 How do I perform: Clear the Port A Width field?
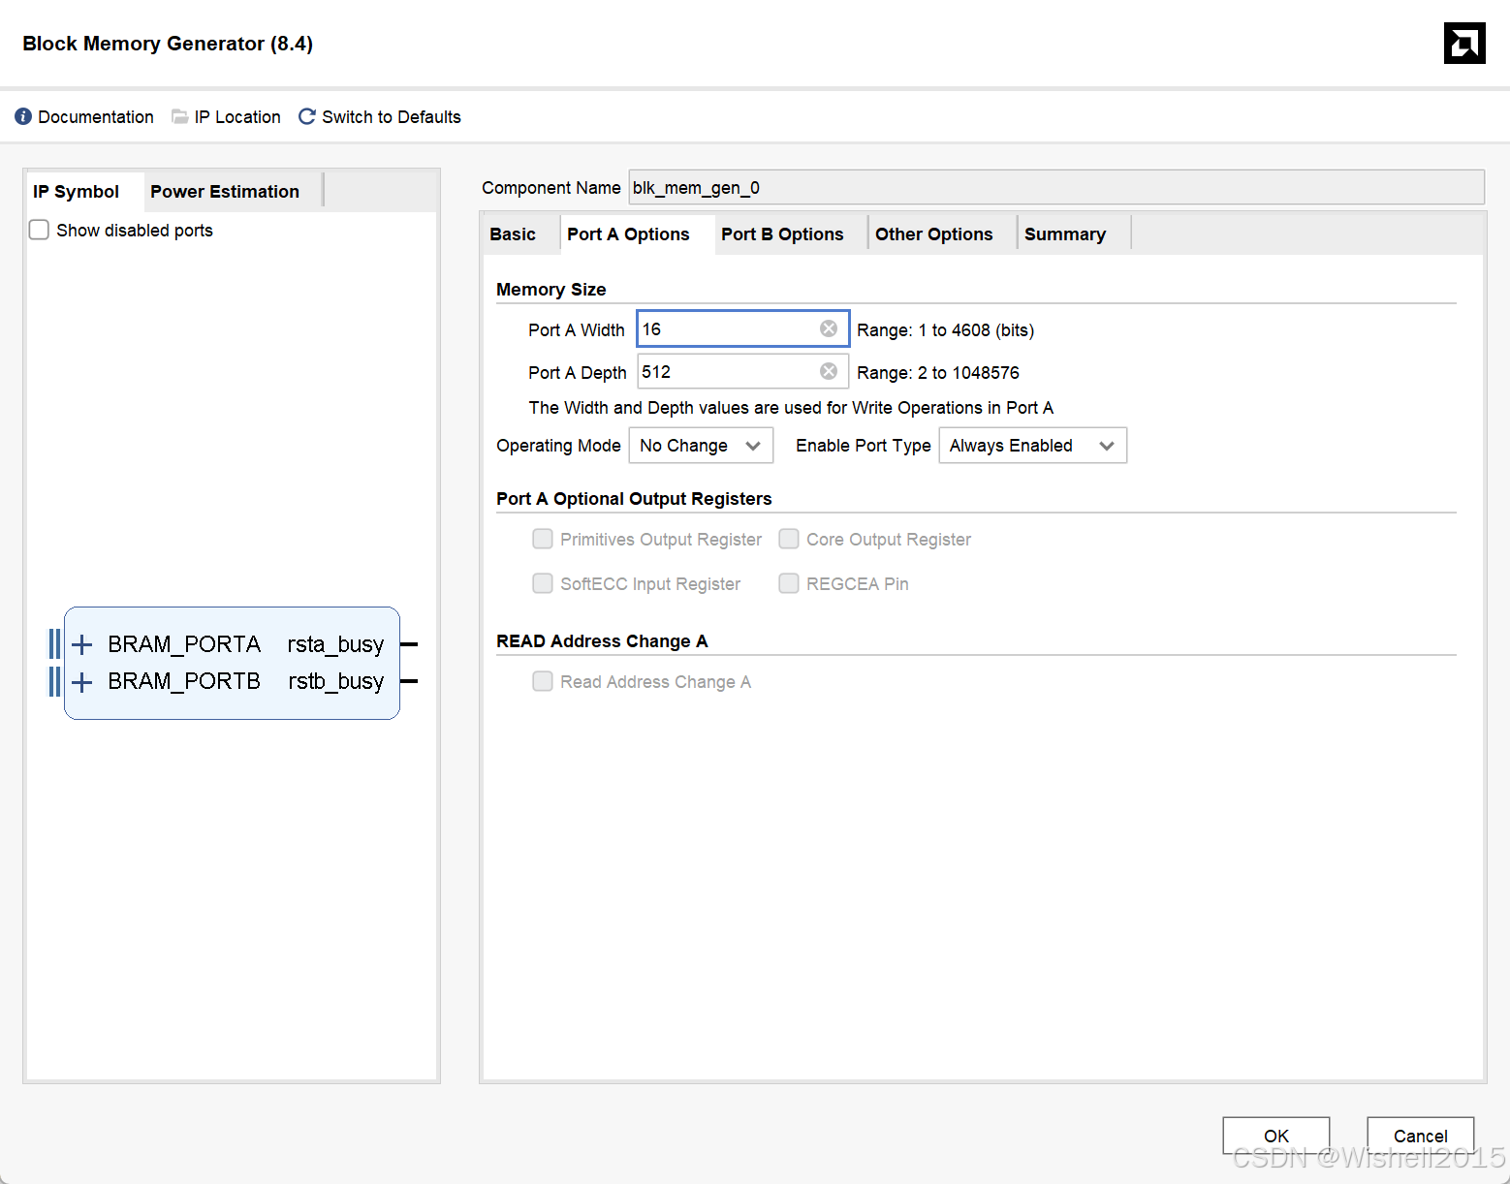coord(829,328)
